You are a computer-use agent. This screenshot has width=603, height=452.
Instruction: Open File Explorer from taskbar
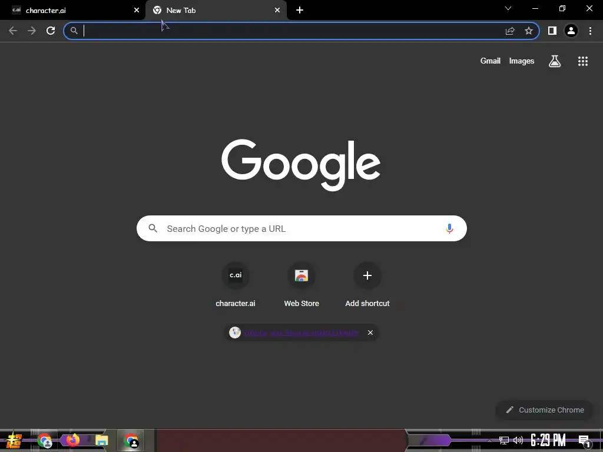101,440
